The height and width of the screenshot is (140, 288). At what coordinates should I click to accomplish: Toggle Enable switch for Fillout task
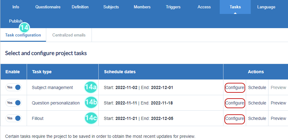(x=14, y=118)
